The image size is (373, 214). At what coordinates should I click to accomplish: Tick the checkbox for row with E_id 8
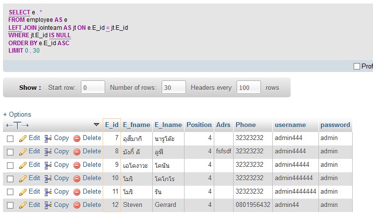pyautogui.click(x=10, y=152)
